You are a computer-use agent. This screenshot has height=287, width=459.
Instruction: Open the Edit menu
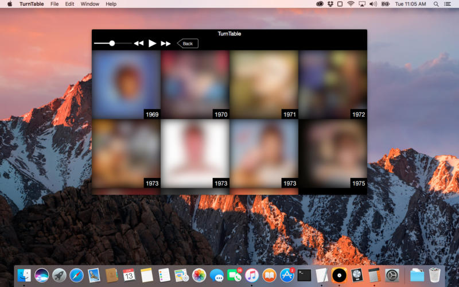pos(69,4)
